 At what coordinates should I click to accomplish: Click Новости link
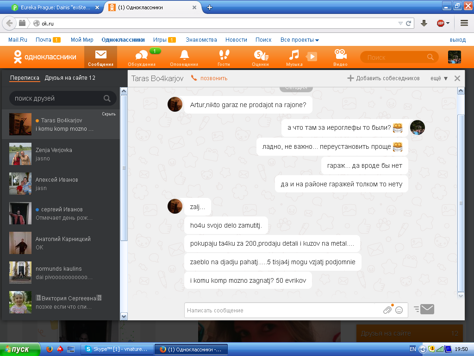coord(236,40)
